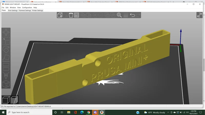Select the Rotate tool in left toolbar

click(6, 50)
